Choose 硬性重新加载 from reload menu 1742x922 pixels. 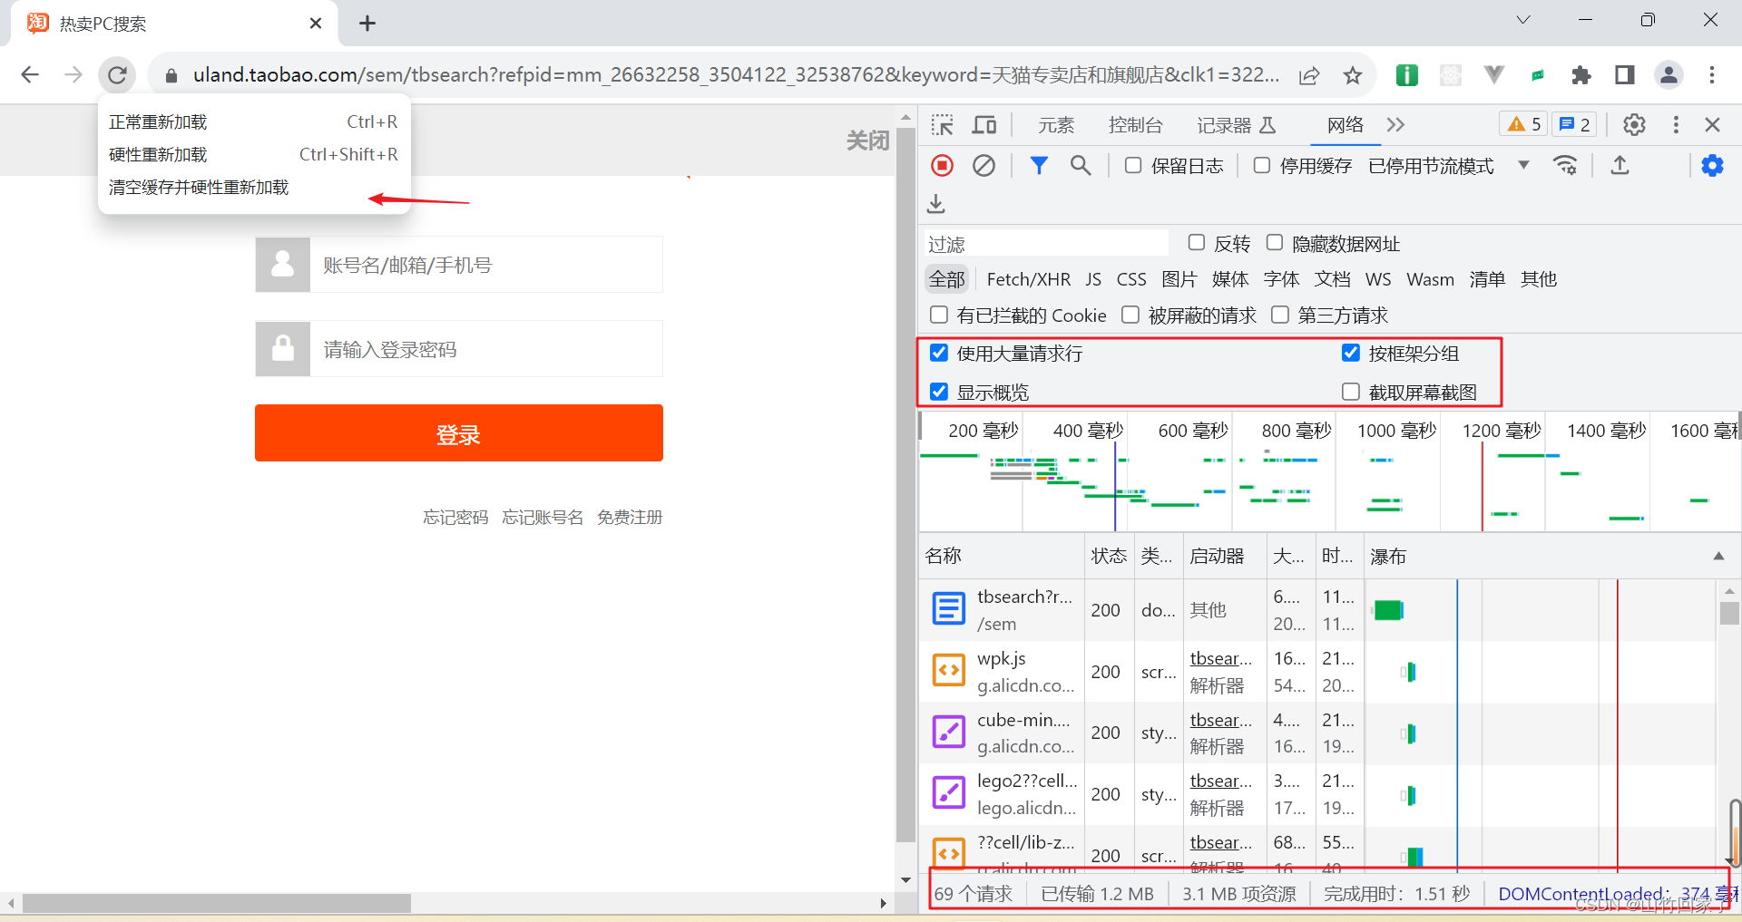click(x=253, y=154)
